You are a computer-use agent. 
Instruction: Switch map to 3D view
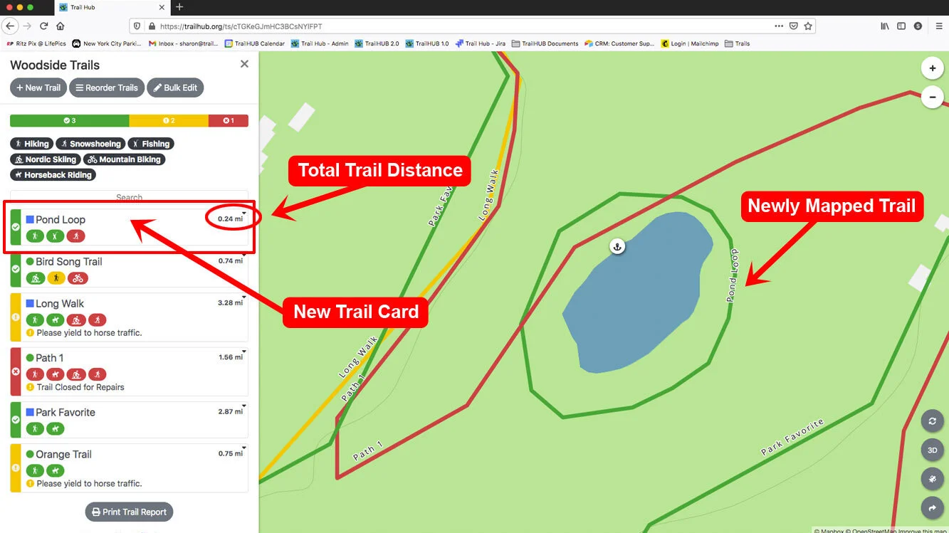point(932,450)
